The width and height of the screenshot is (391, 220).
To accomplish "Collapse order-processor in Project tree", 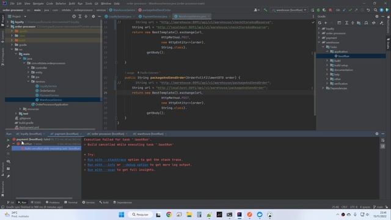I will pyautogui.click(x=8, y=27).
